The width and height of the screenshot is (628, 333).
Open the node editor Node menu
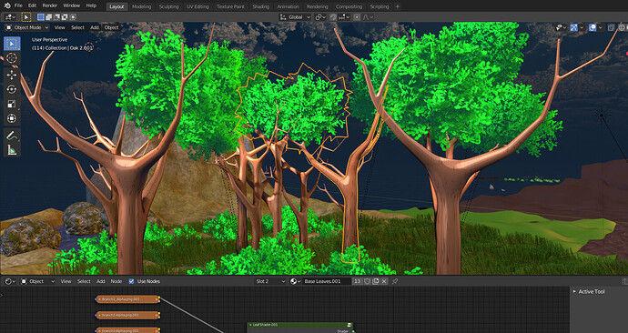[116, 281]
